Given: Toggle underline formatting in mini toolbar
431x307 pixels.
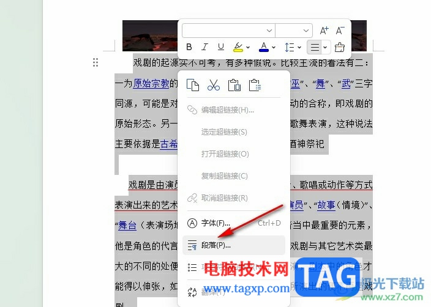Looking at the screenshot, I should tap(220, 47).
